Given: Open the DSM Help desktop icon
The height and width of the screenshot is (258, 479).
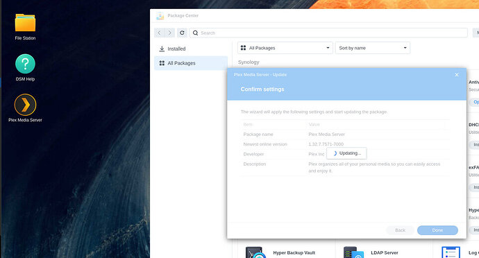Looking at the screenshot, I should point(25,64).
